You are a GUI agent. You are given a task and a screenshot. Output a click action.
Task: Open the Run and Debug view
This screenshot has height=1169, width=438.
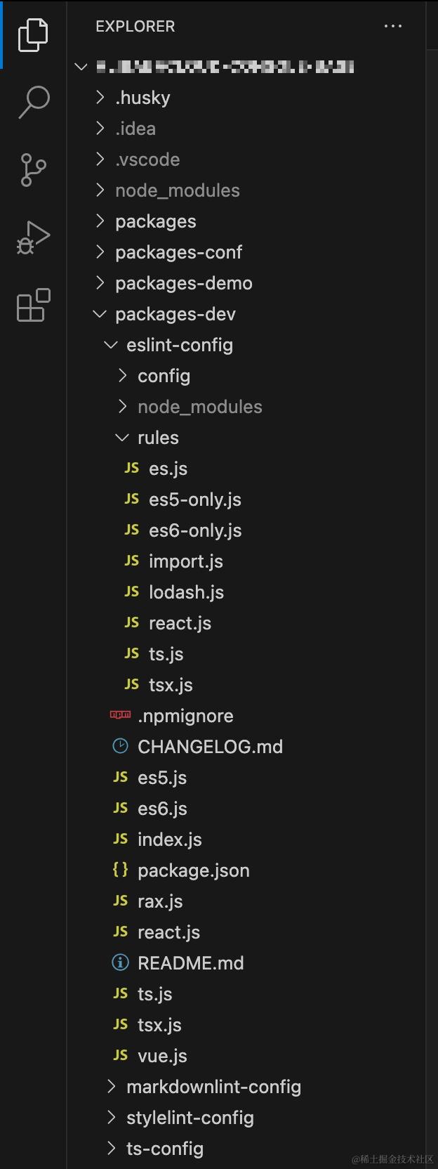33,237
